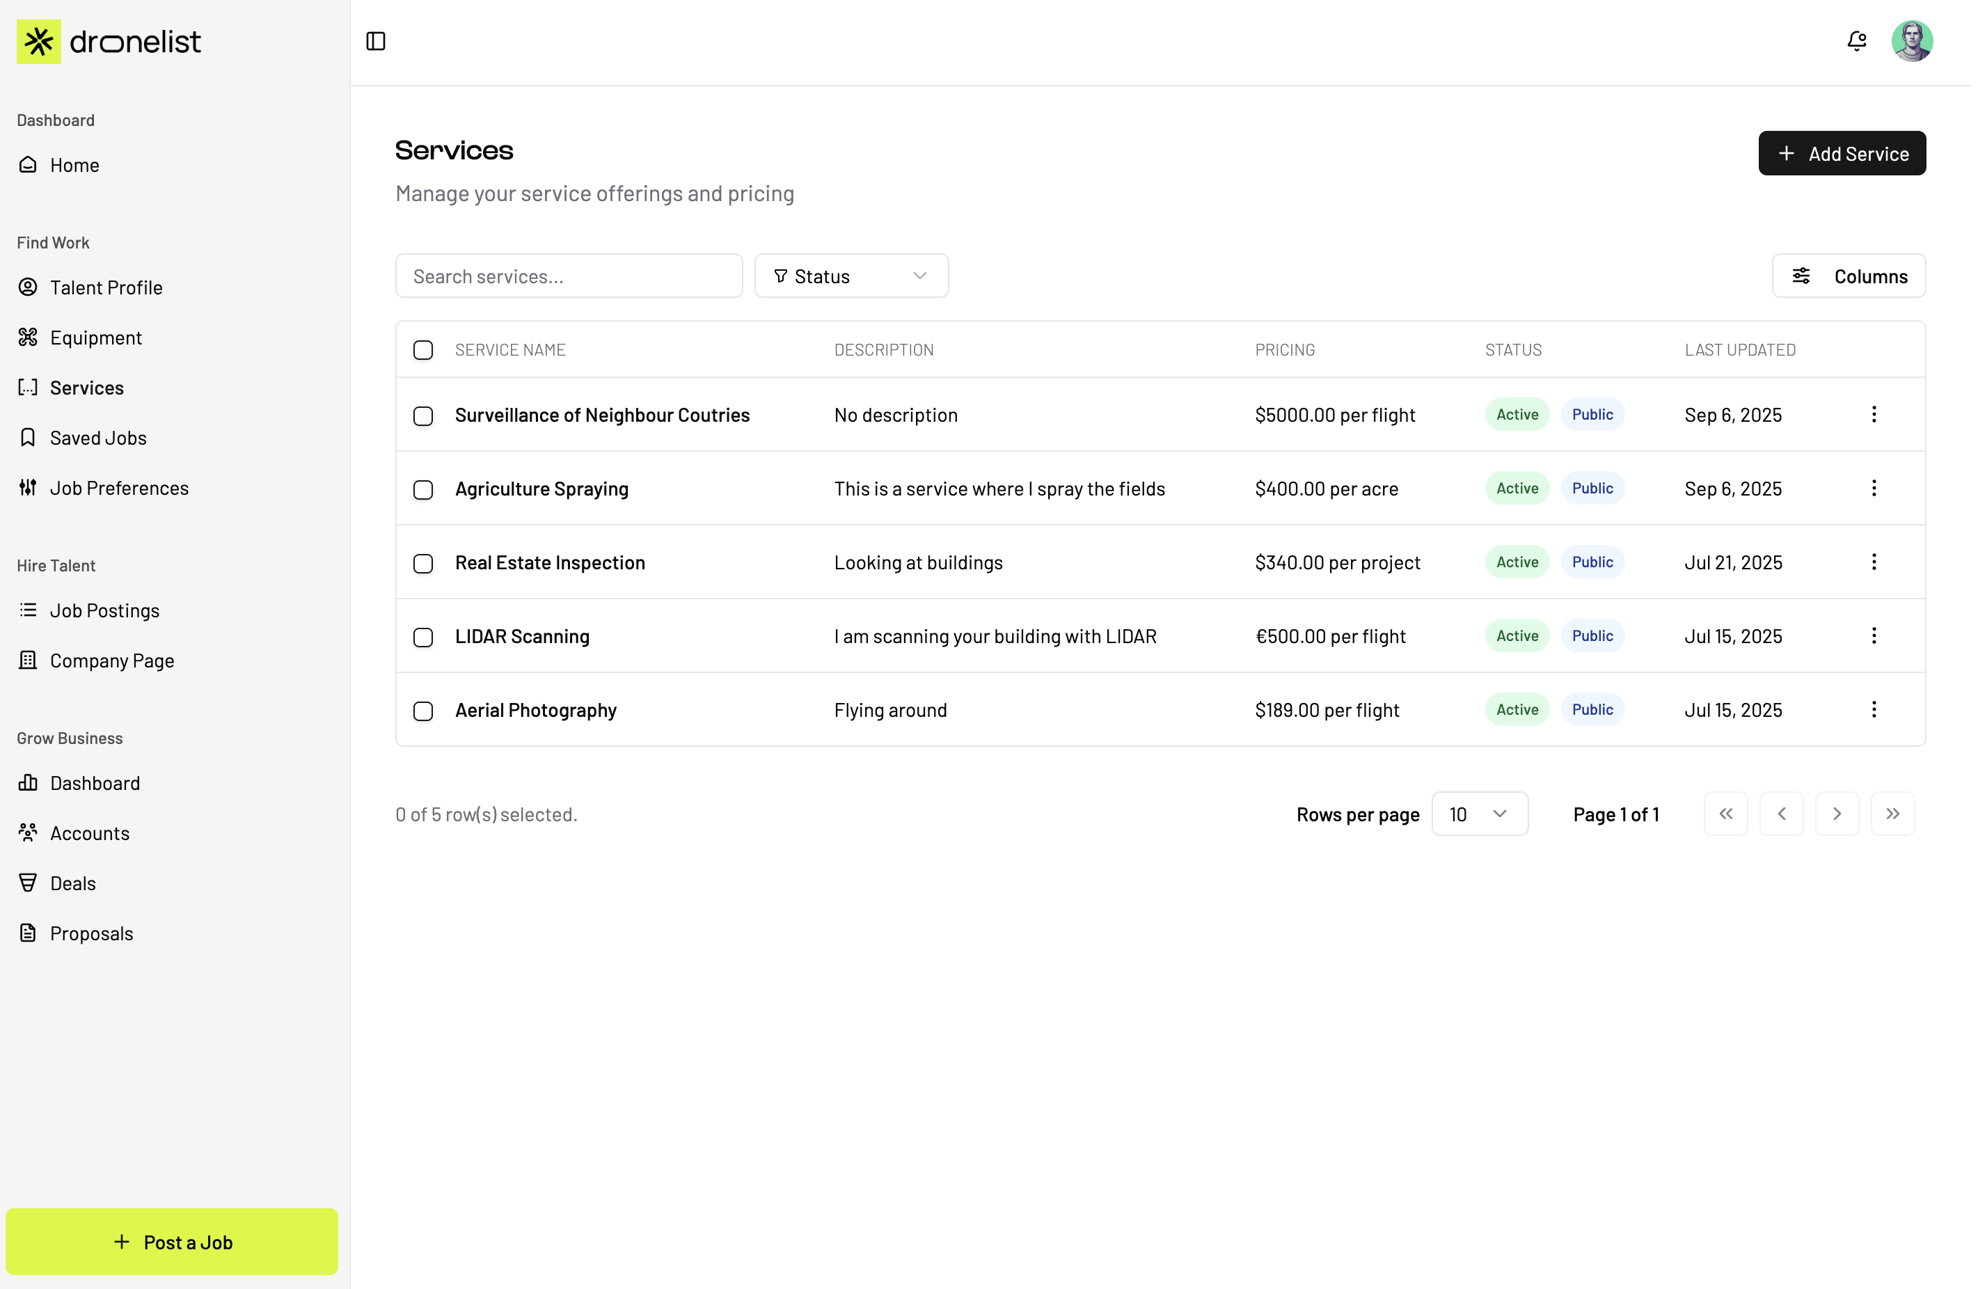Open the Columns visibility menu

(1848, 276)
